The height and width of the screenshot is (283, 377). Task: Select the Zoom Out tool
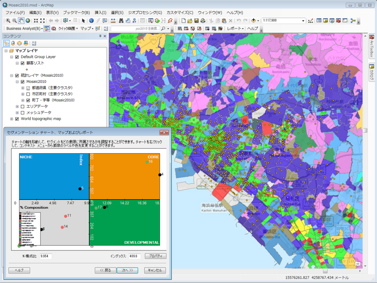14,21
